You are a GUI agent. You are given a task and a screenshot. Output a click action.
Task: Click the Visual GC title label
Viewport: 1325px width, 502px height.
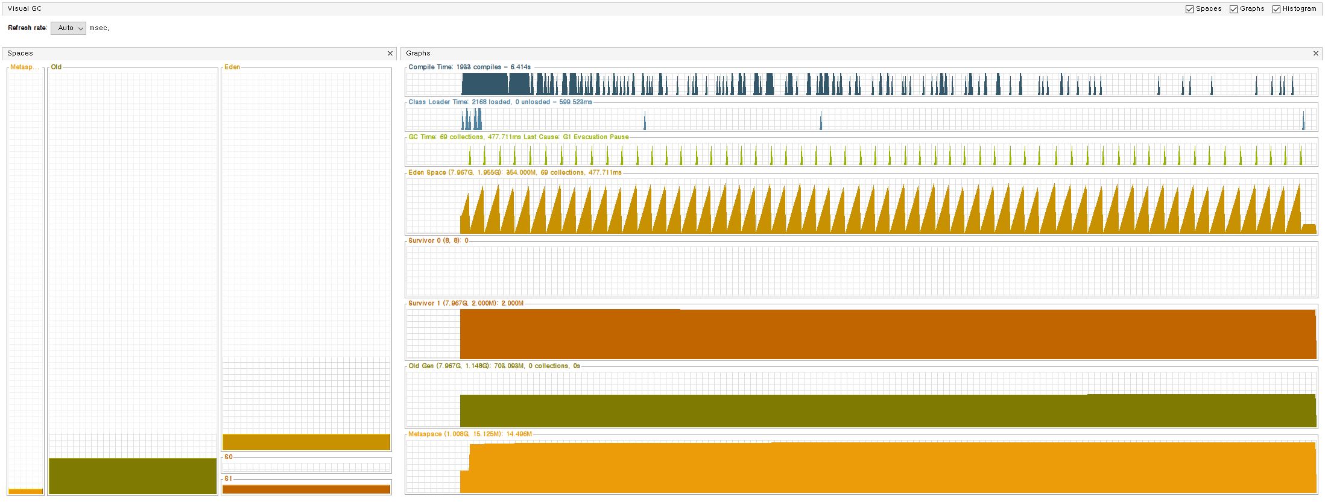click(x=25, y=9)
